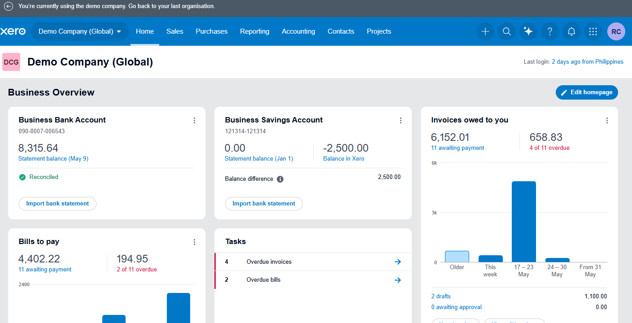
Task: Open the Contacts menu
Action: [341, 31]
